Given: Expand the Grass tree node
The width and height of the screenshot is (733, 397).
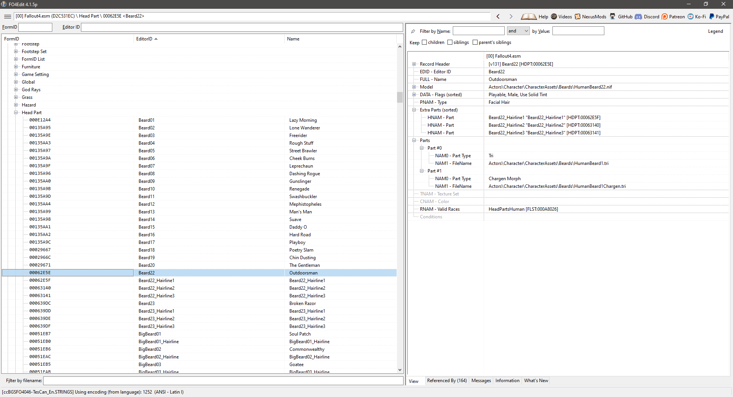Looking at the screenshot, I should pyautogui.click(x=16, y=97).
